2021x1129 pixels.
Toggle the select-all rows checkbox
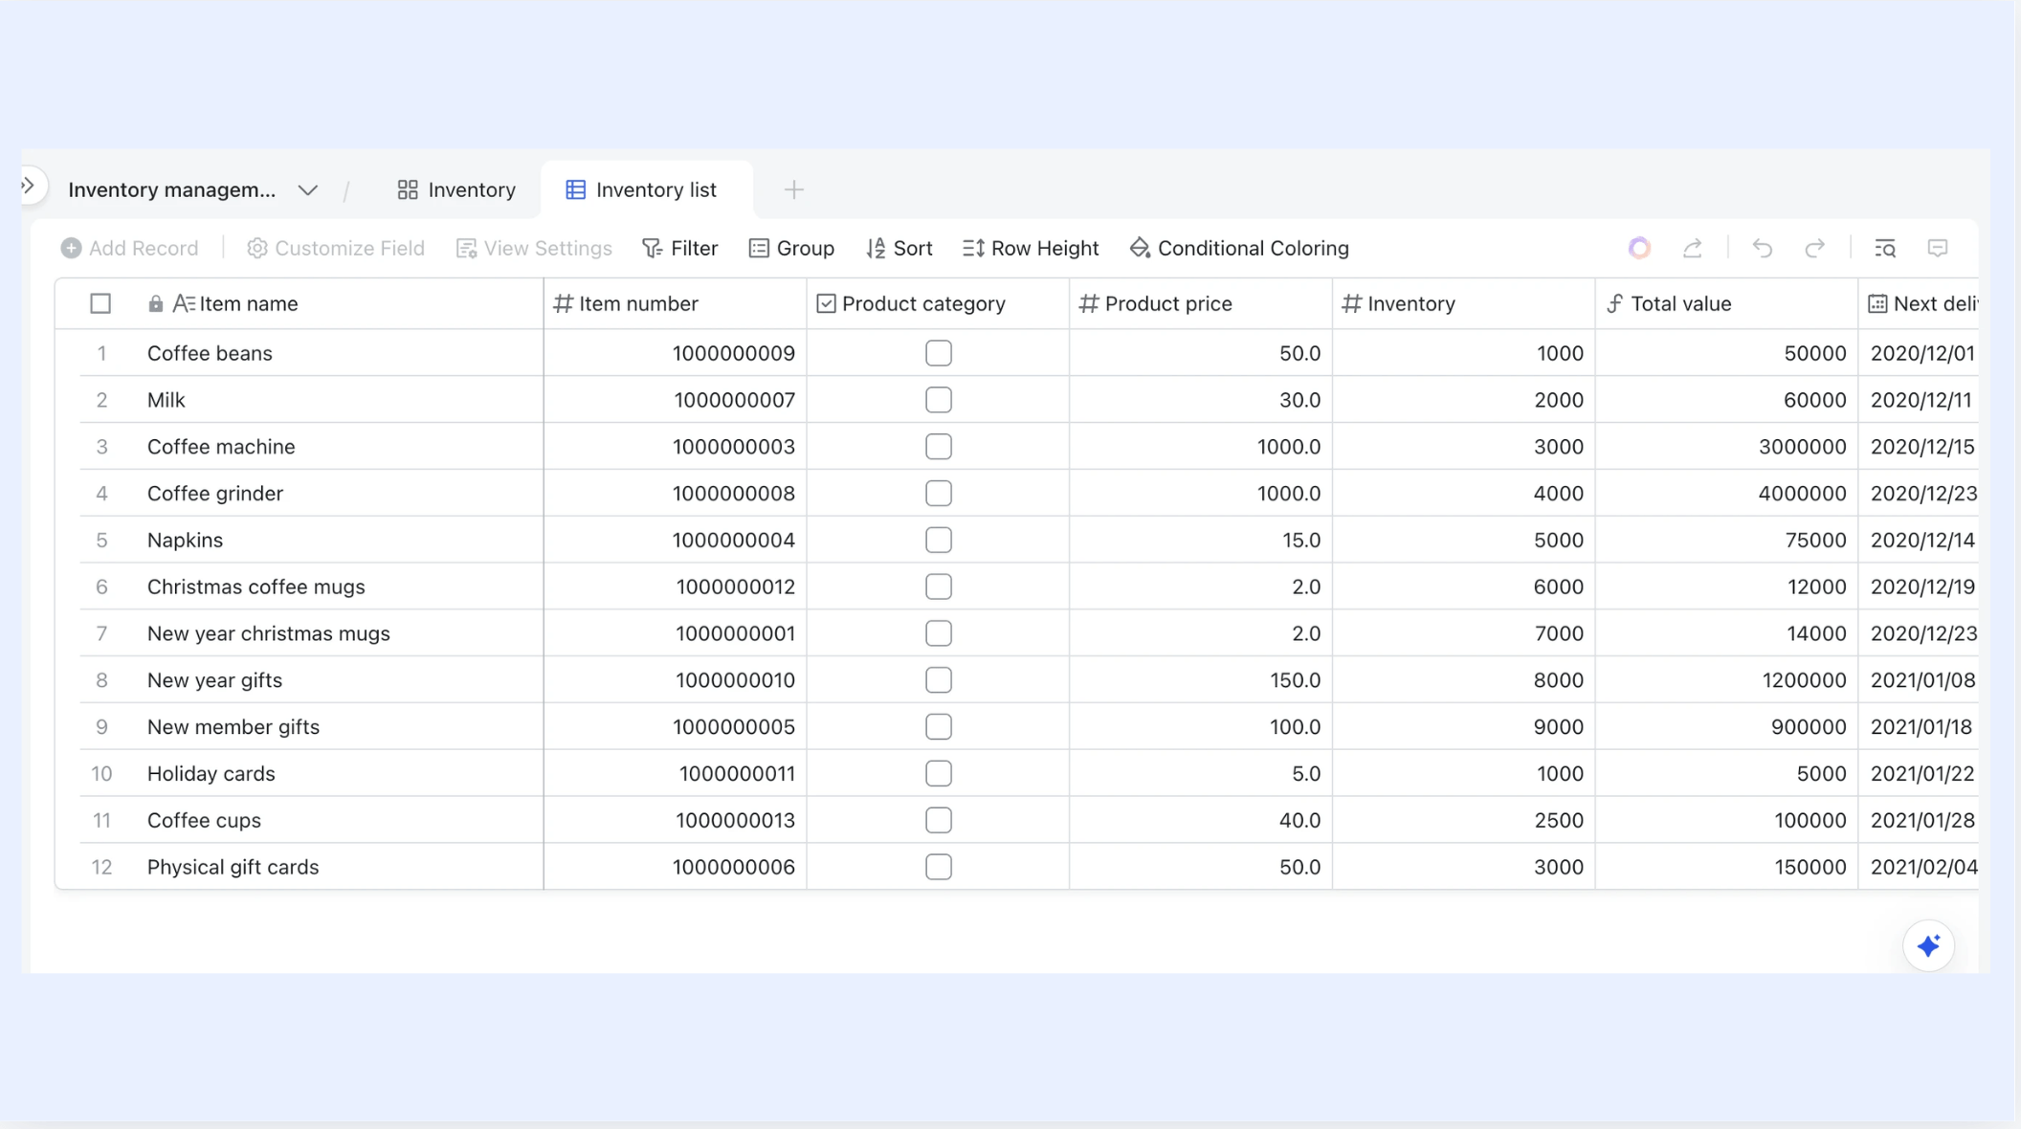click(x=100, y=304)
